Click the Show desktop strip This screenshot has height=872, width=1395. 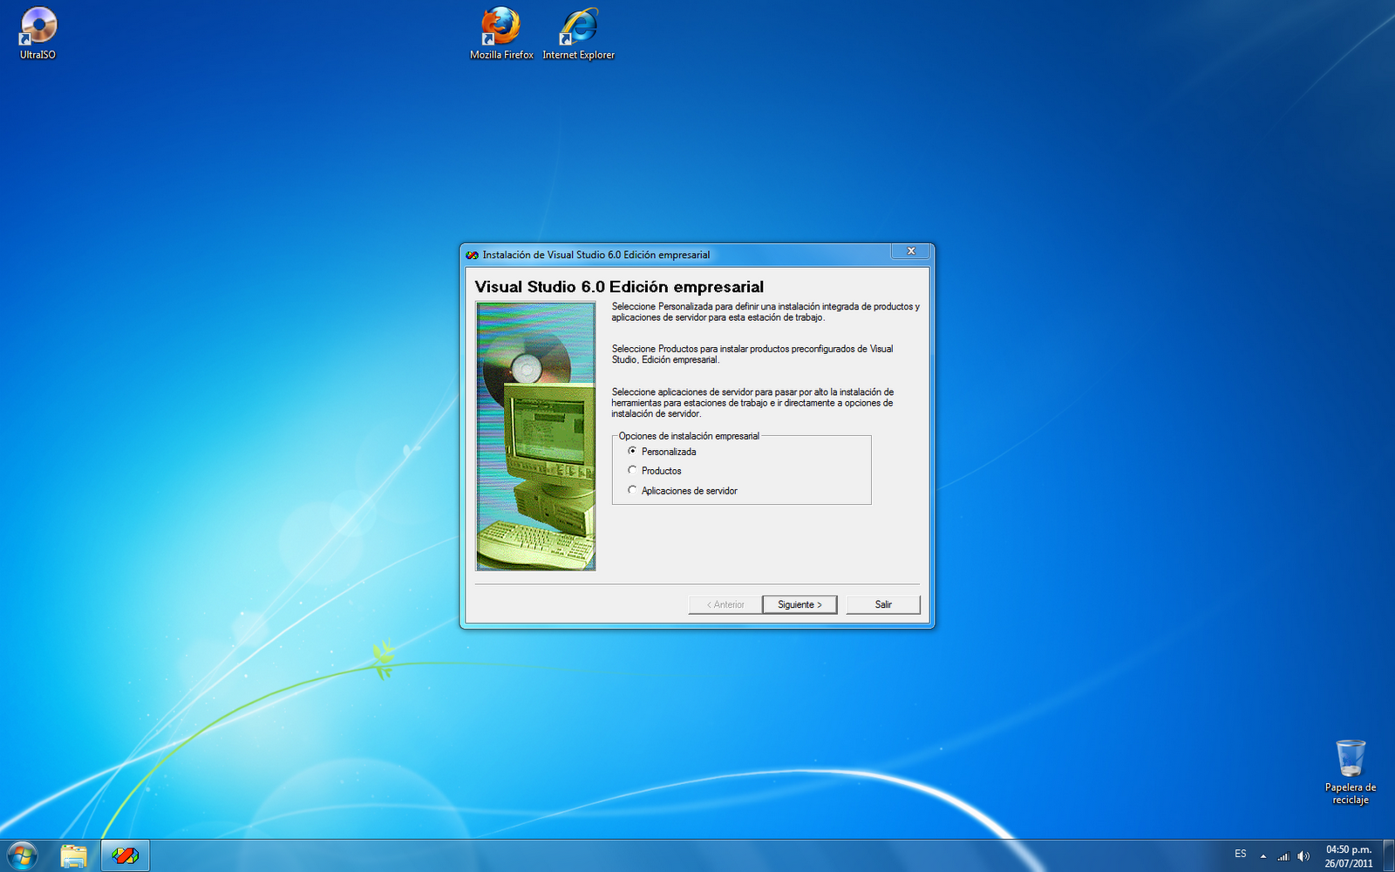point(1389,856)
